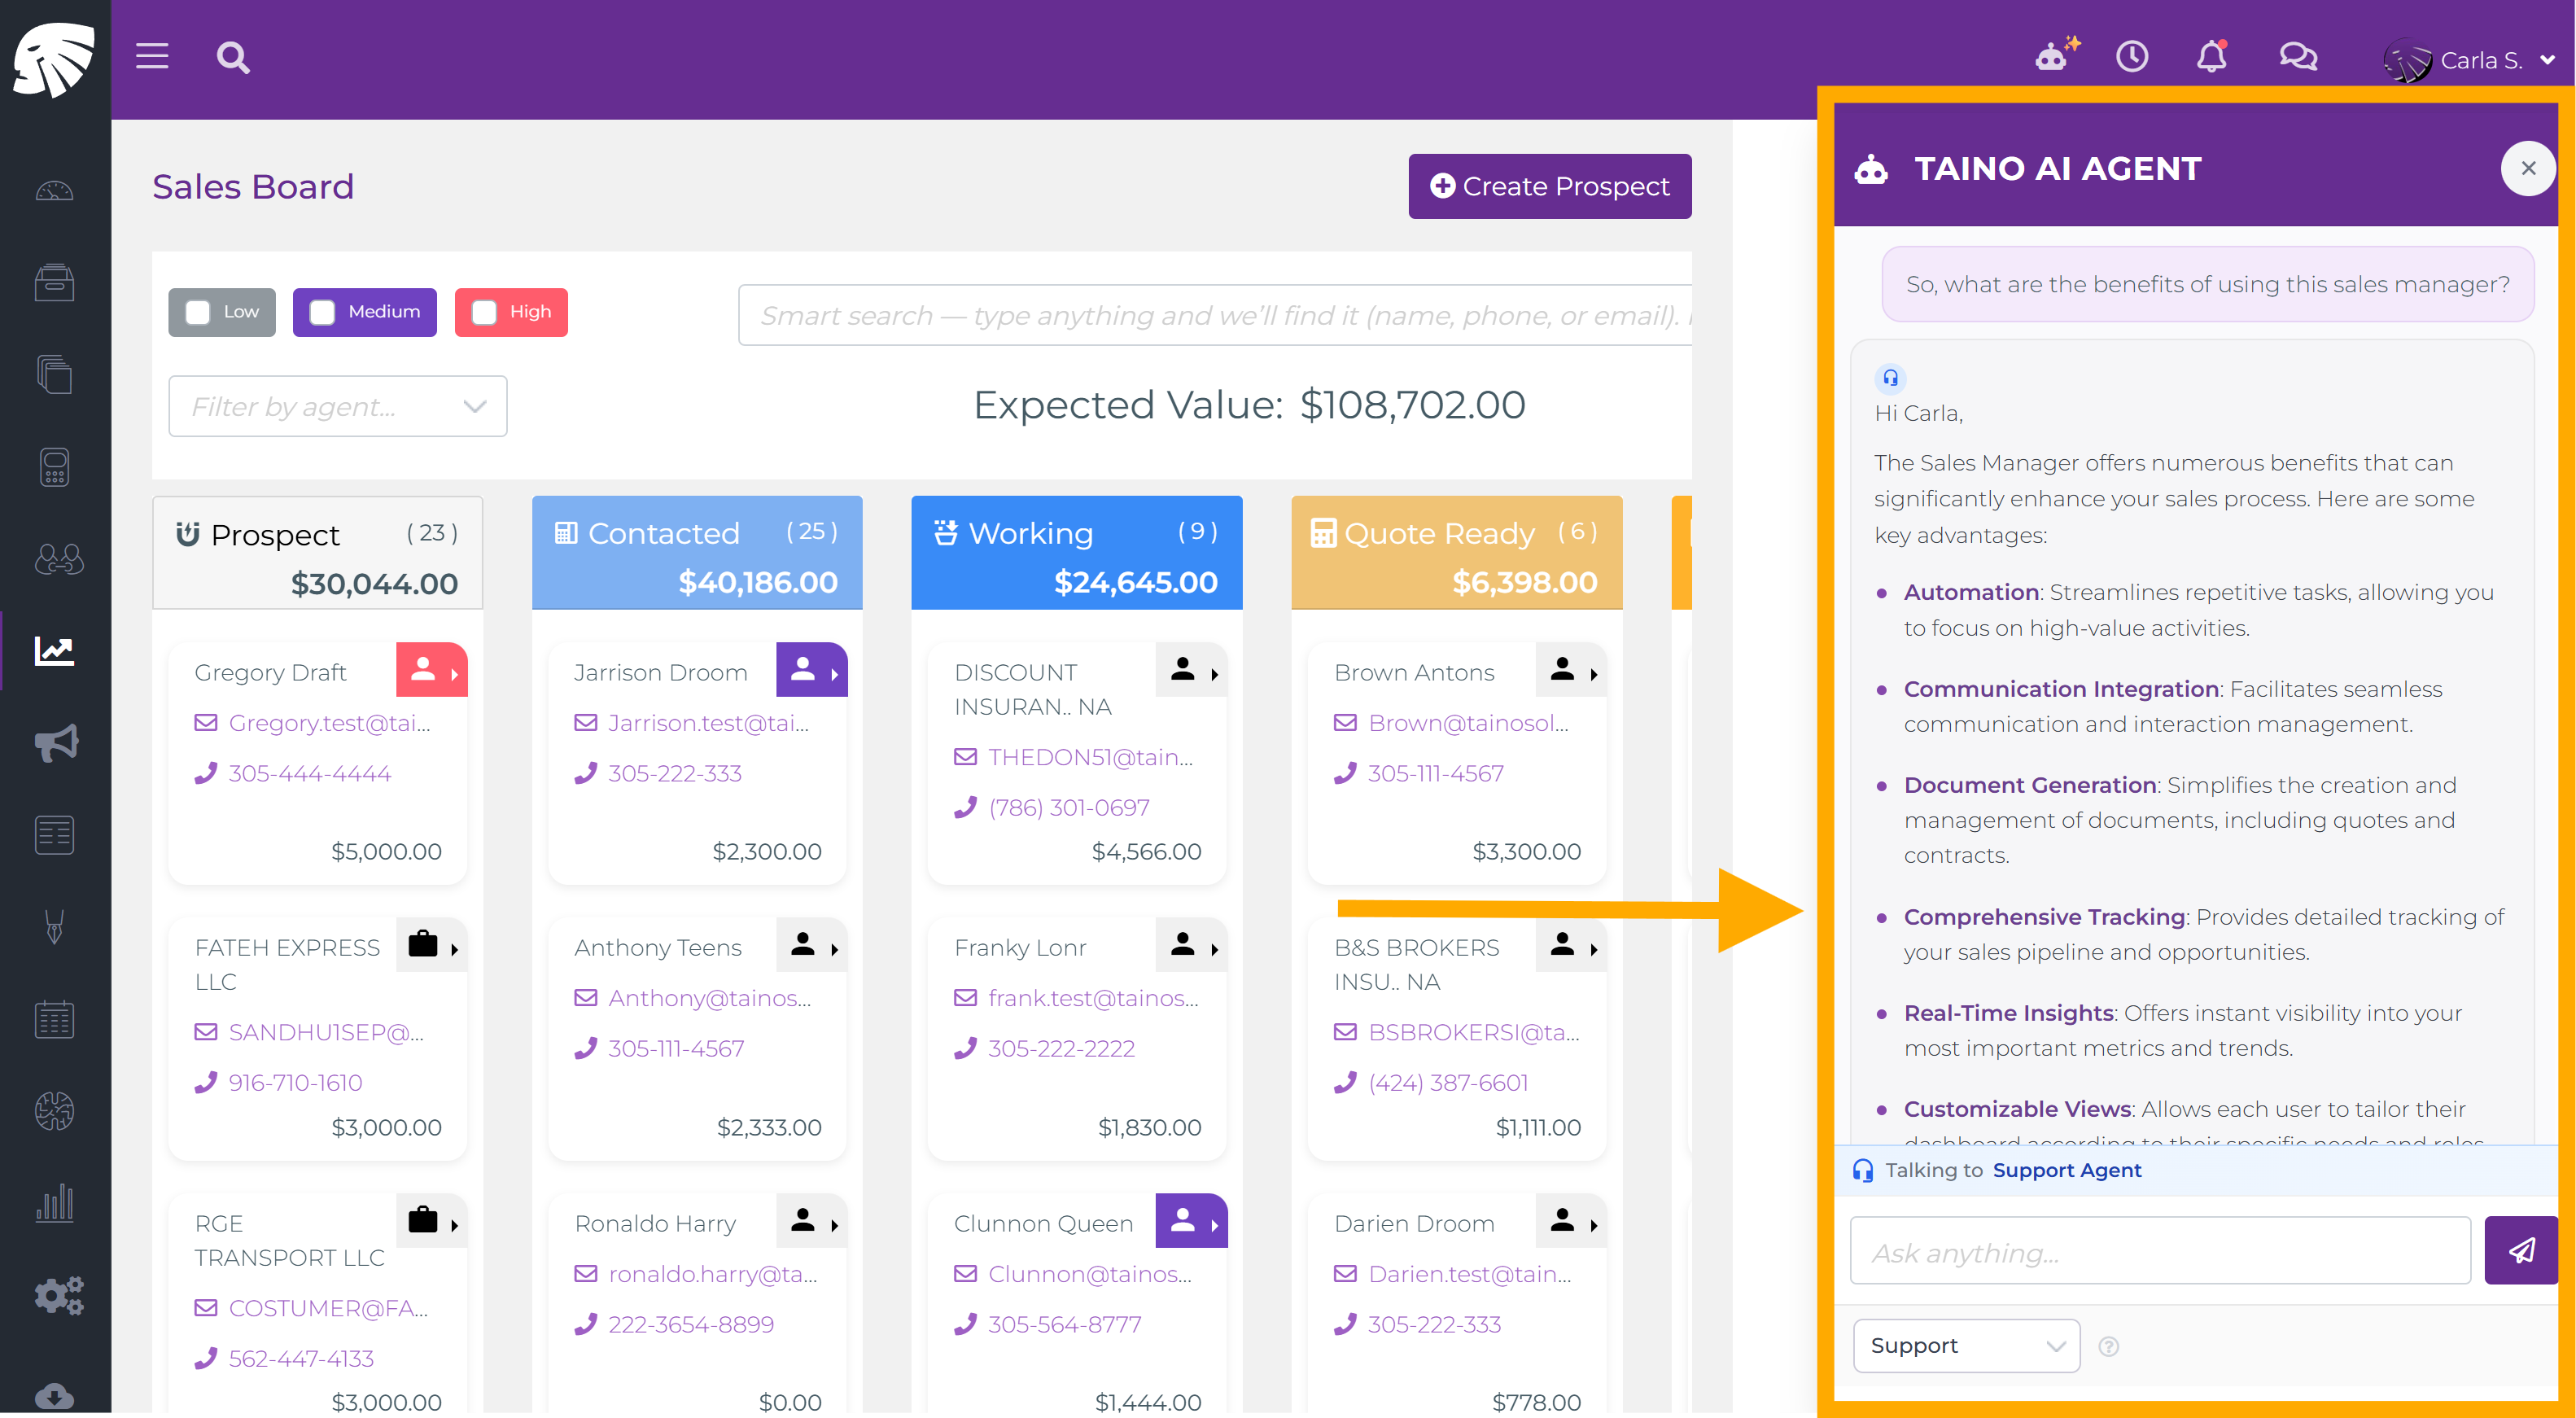Open the clock history icon
Viewport: 2576px width, 1418px height.
(x=2132, y=56)
